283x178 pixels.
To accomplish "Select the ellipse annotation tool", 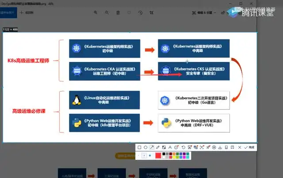I will [x=145, y=147].
